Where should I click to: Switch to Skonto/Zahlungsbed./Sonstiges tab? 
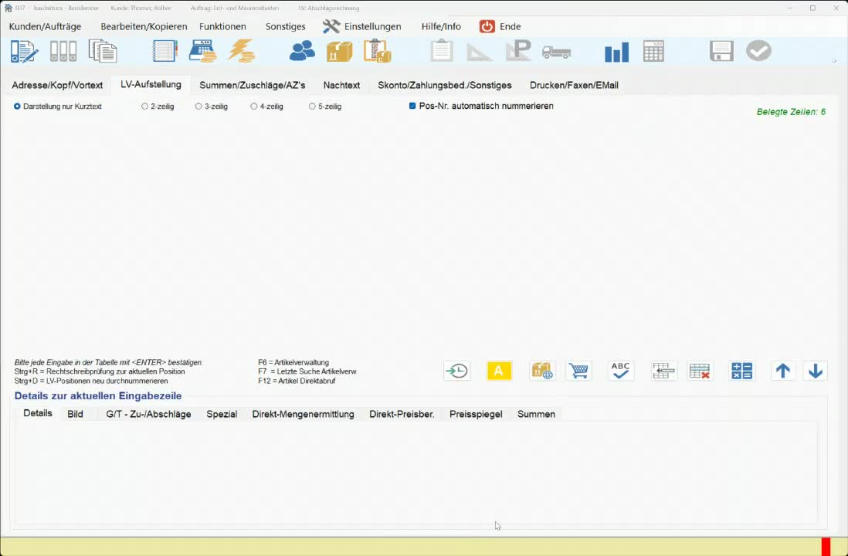(x=445, y=86)
